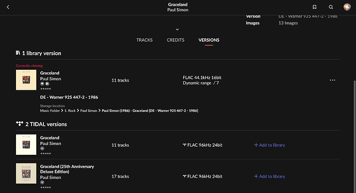Open the user profile avatar

click(347, 7)
